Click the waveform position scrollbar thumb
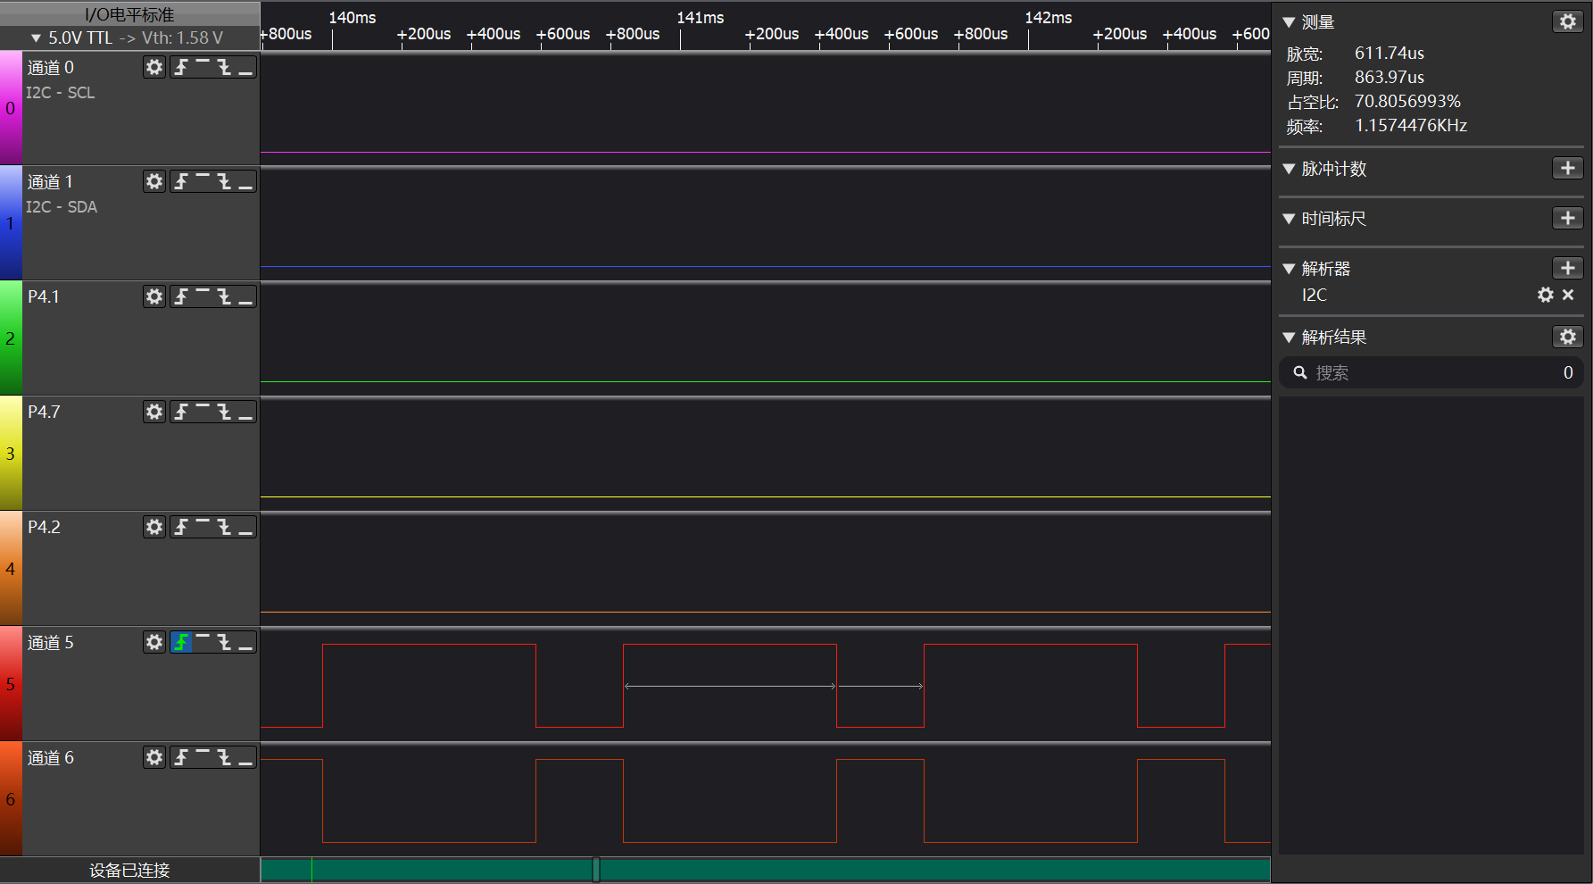The height and width of the screenshot is (884, 1593). [596, 869]
